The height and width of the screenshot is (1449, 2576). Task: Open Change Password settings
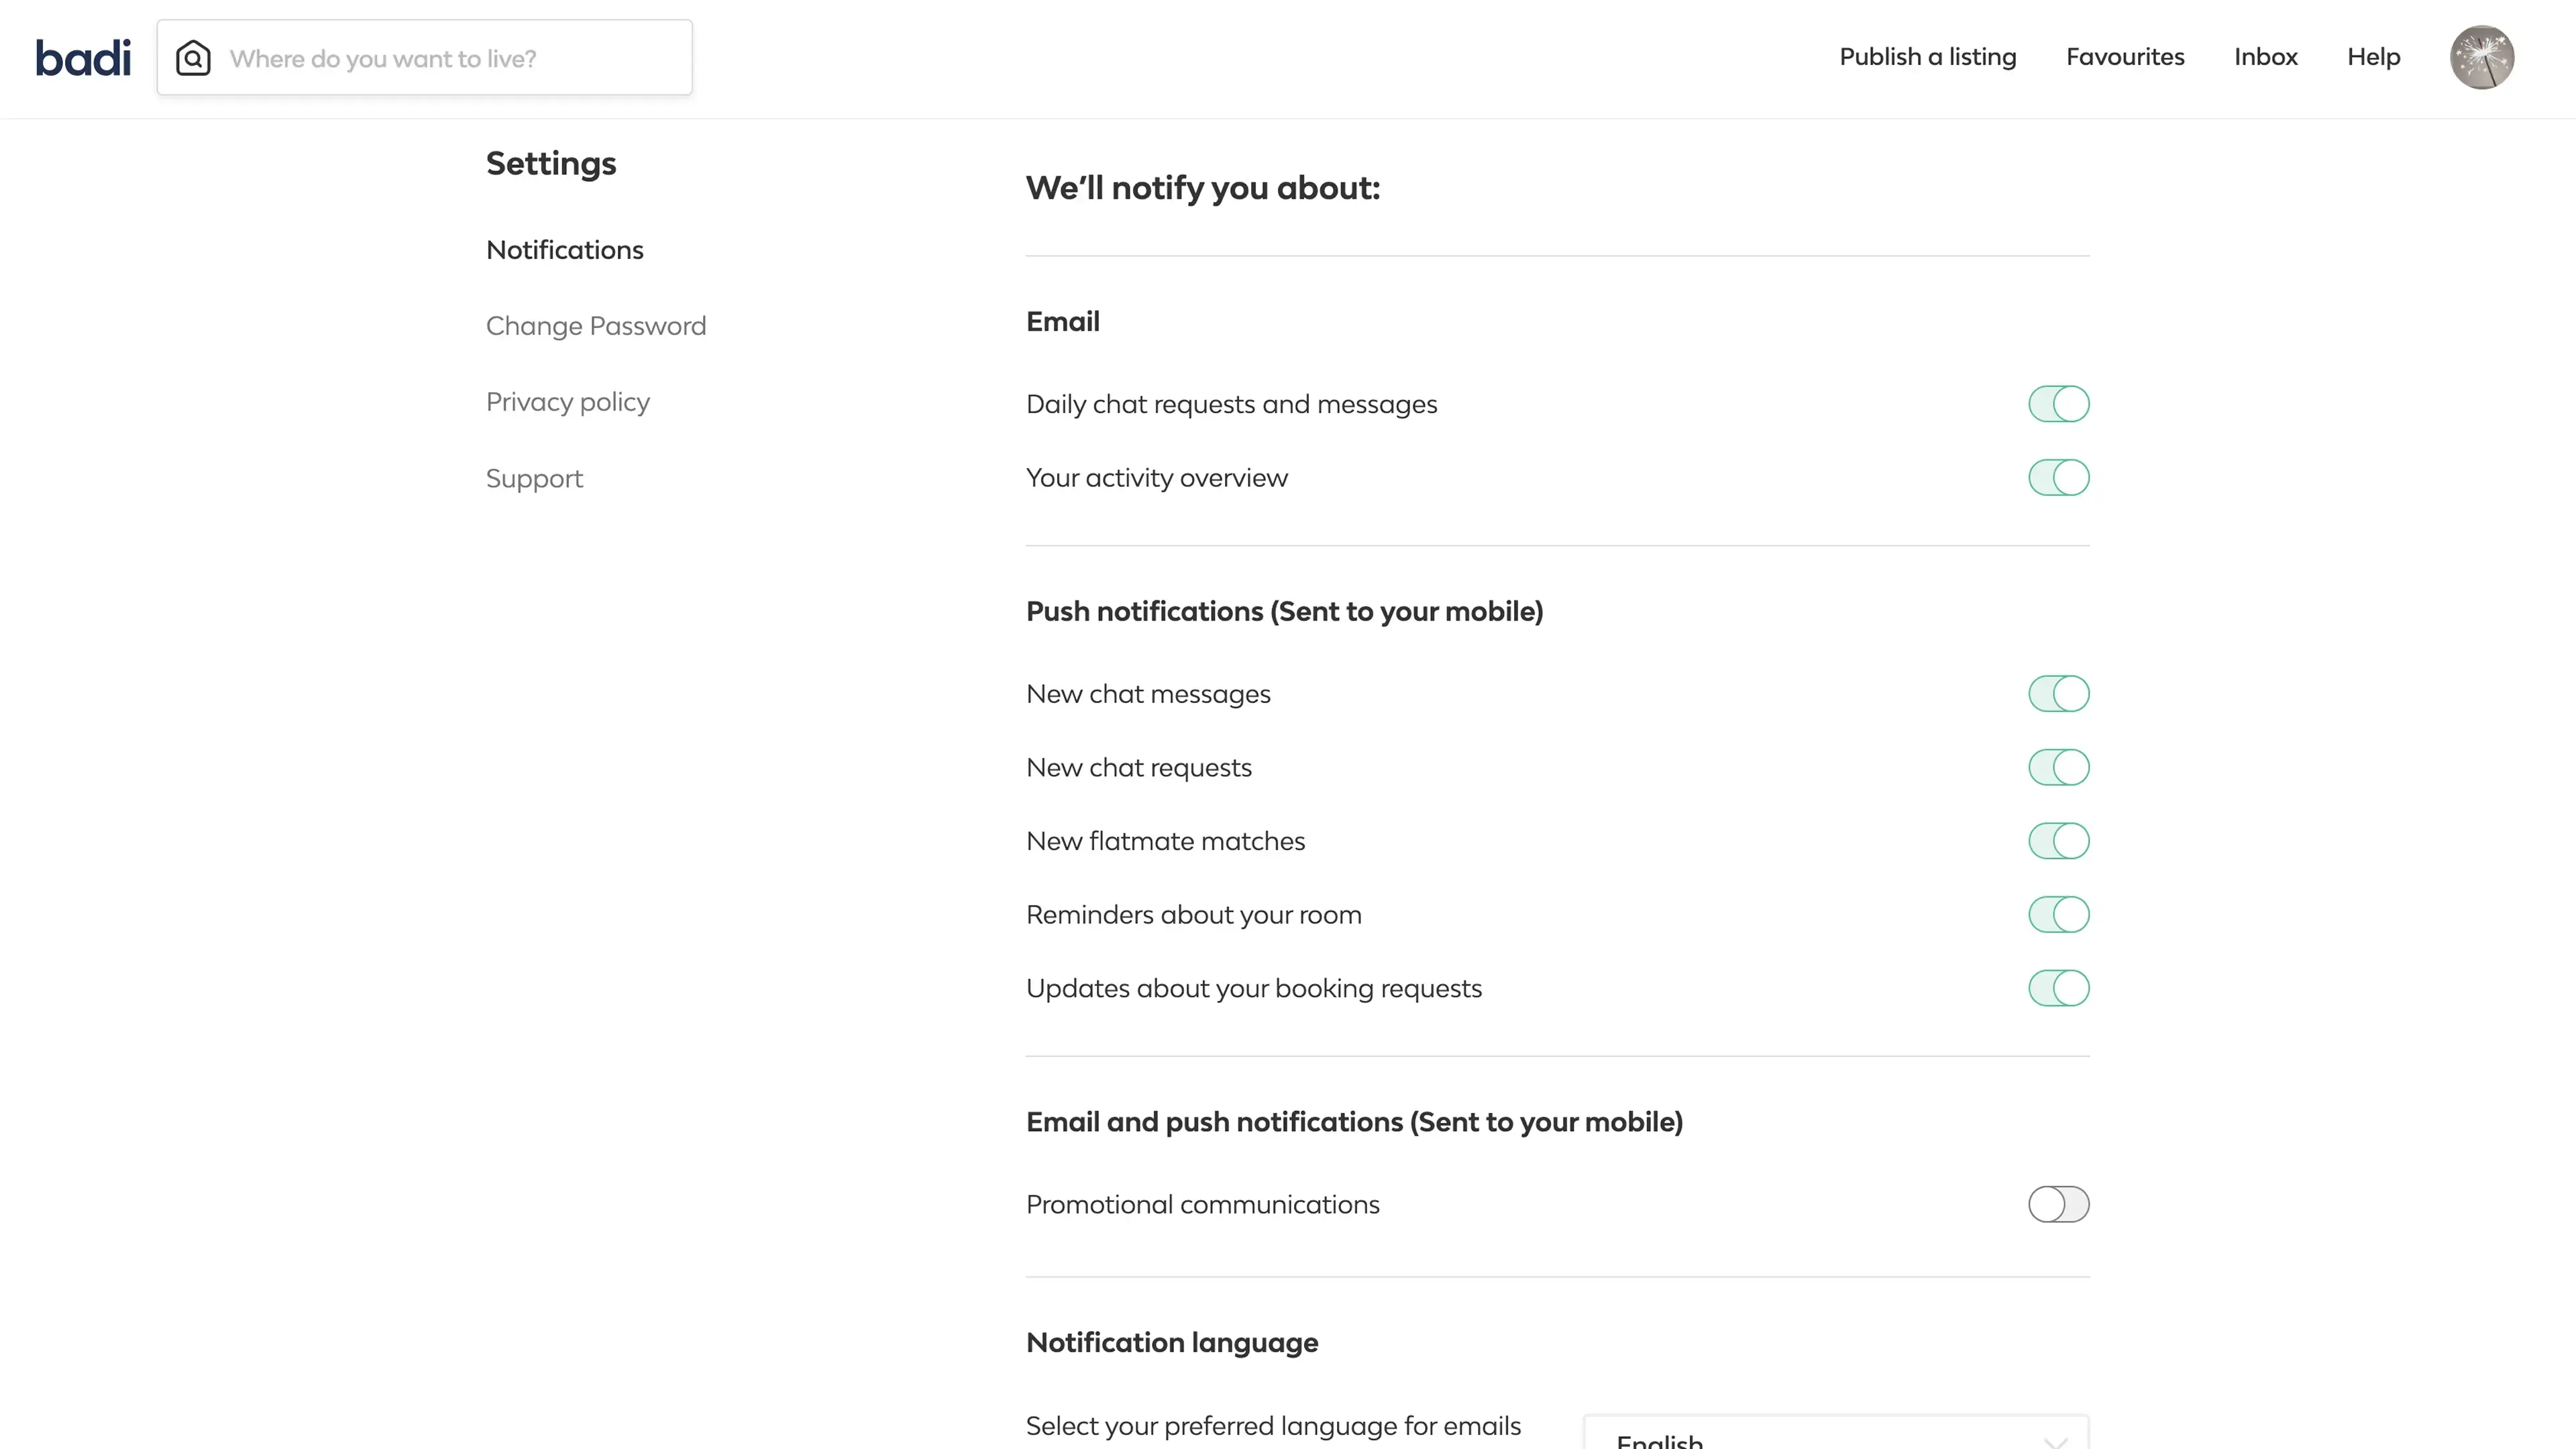[x=596, y=326]
